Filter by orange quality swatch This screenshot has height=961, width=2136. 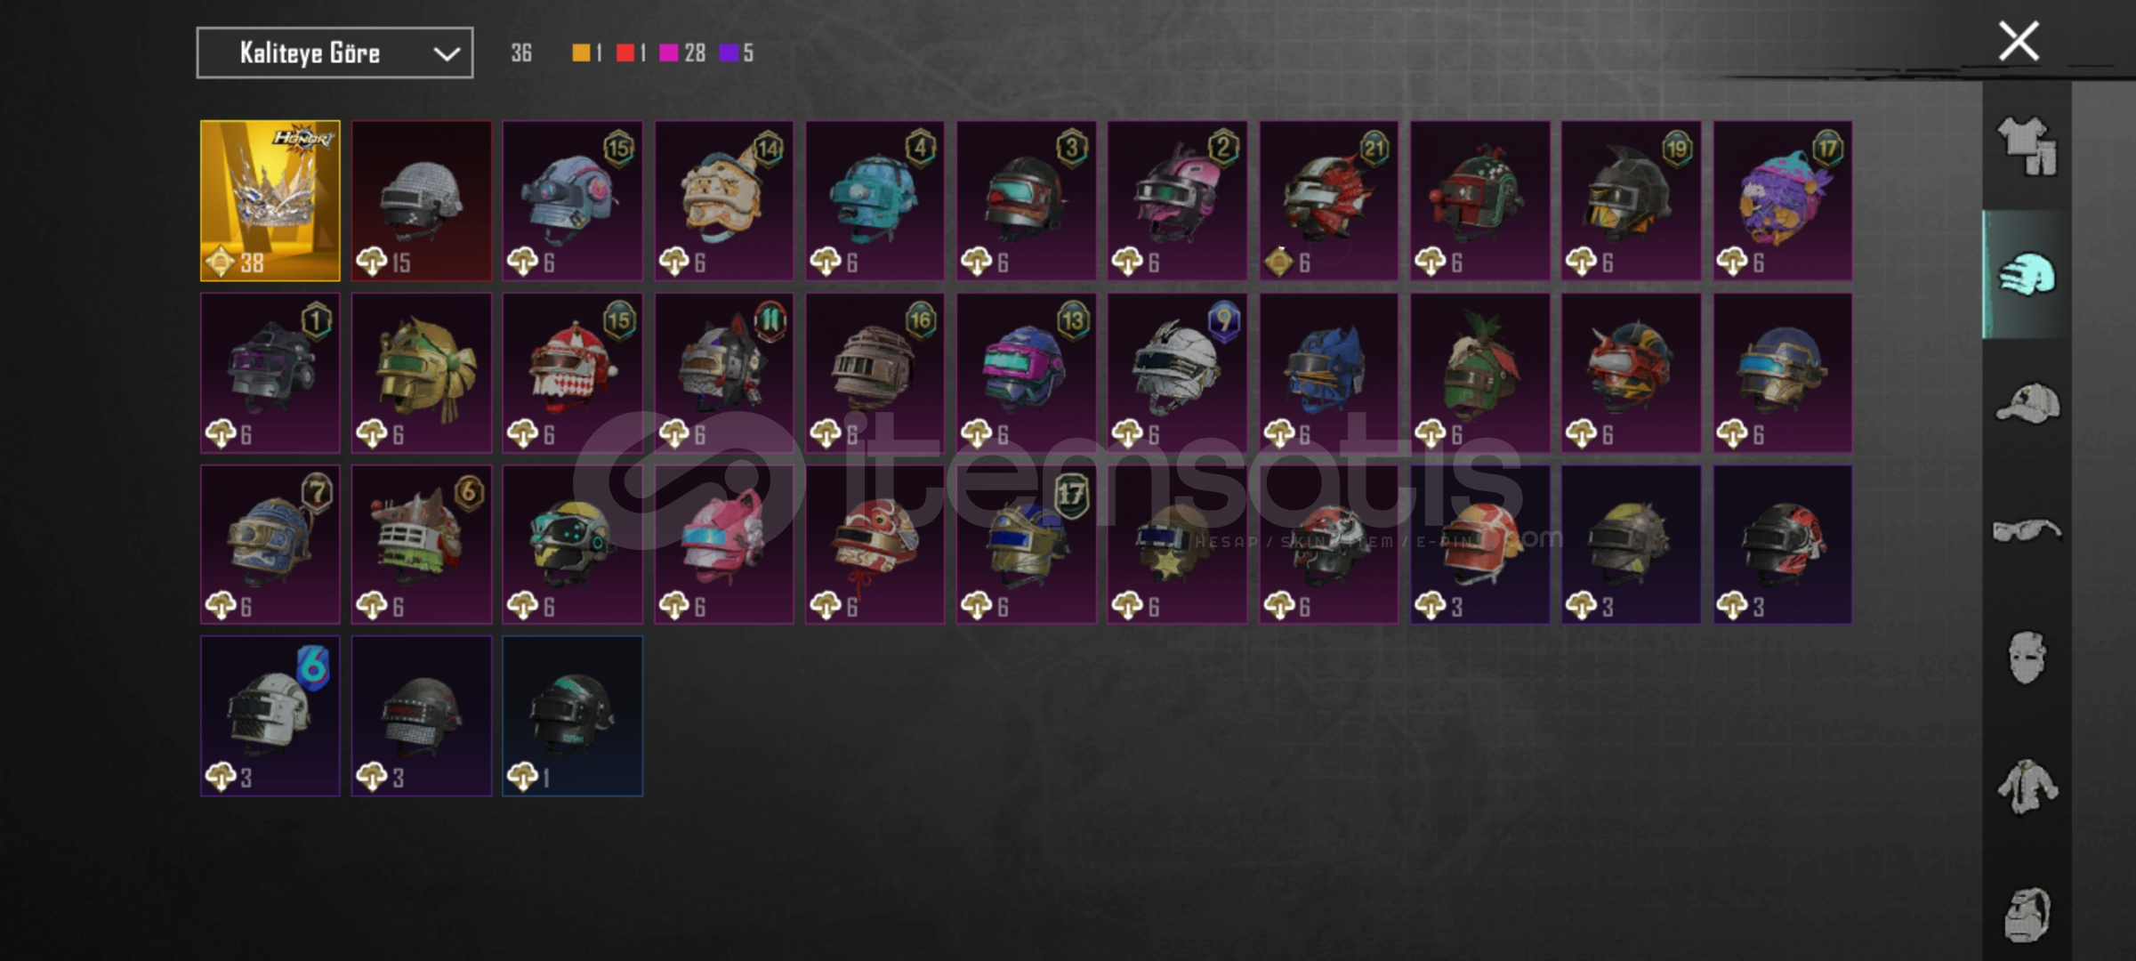[581, 53]
